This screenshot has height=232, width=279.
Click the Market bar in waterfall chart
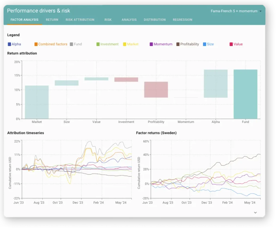pos(37,102)
